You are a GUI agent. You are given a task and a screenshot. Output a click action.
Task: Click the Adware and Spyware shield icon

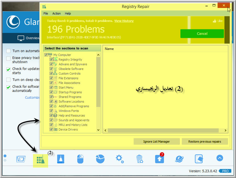55,64
